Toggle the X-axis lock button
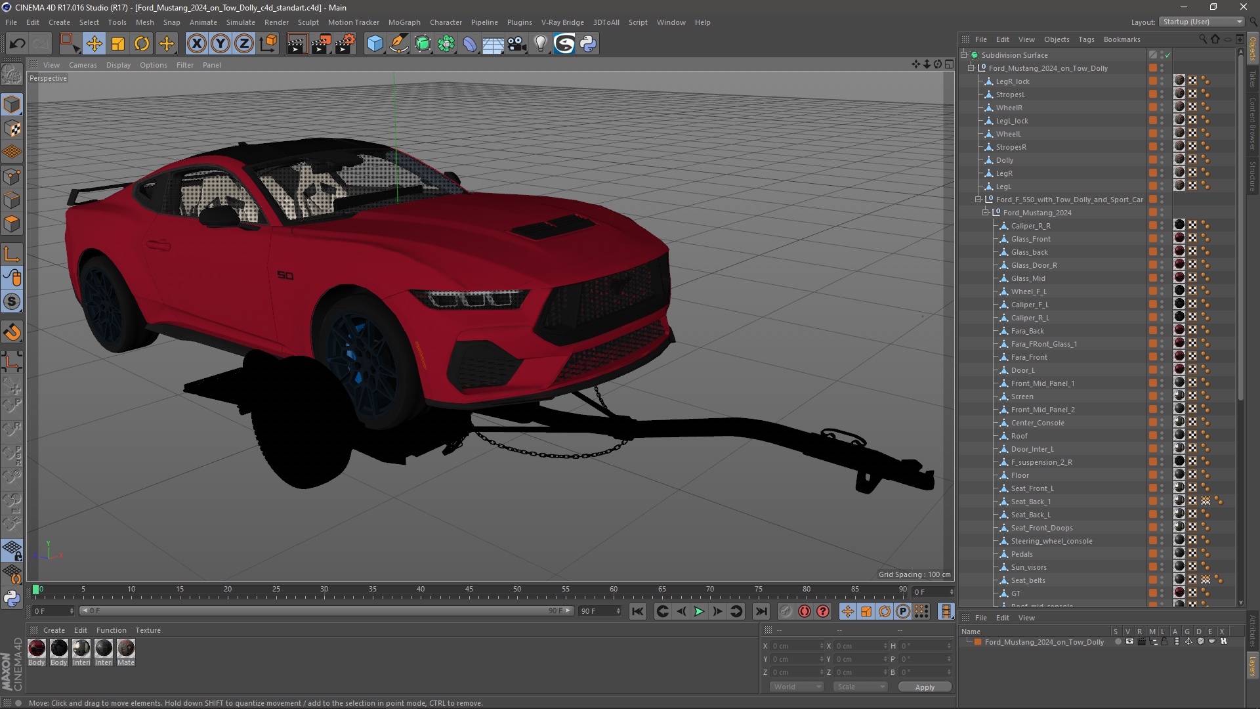This screenshot has width=1260, height=709. (x=196, y=44)
